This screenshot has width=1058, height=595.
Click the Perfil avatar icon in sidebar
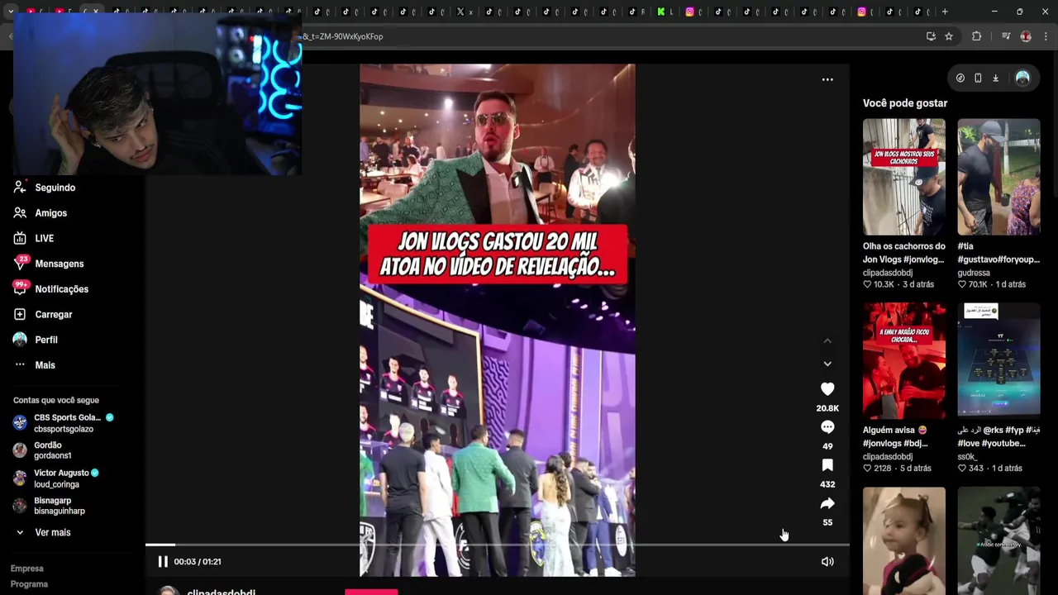pyautogui.click(x=20, y=340)
